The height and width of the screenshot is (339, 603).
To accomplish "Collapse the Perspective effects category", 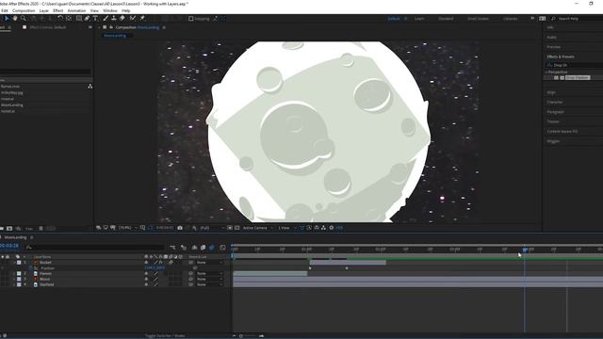I will tap(546, 72).
